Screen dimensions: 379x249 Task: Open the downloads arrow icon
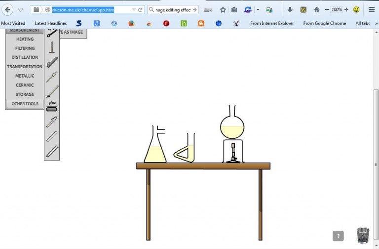[x=290, y=10]
